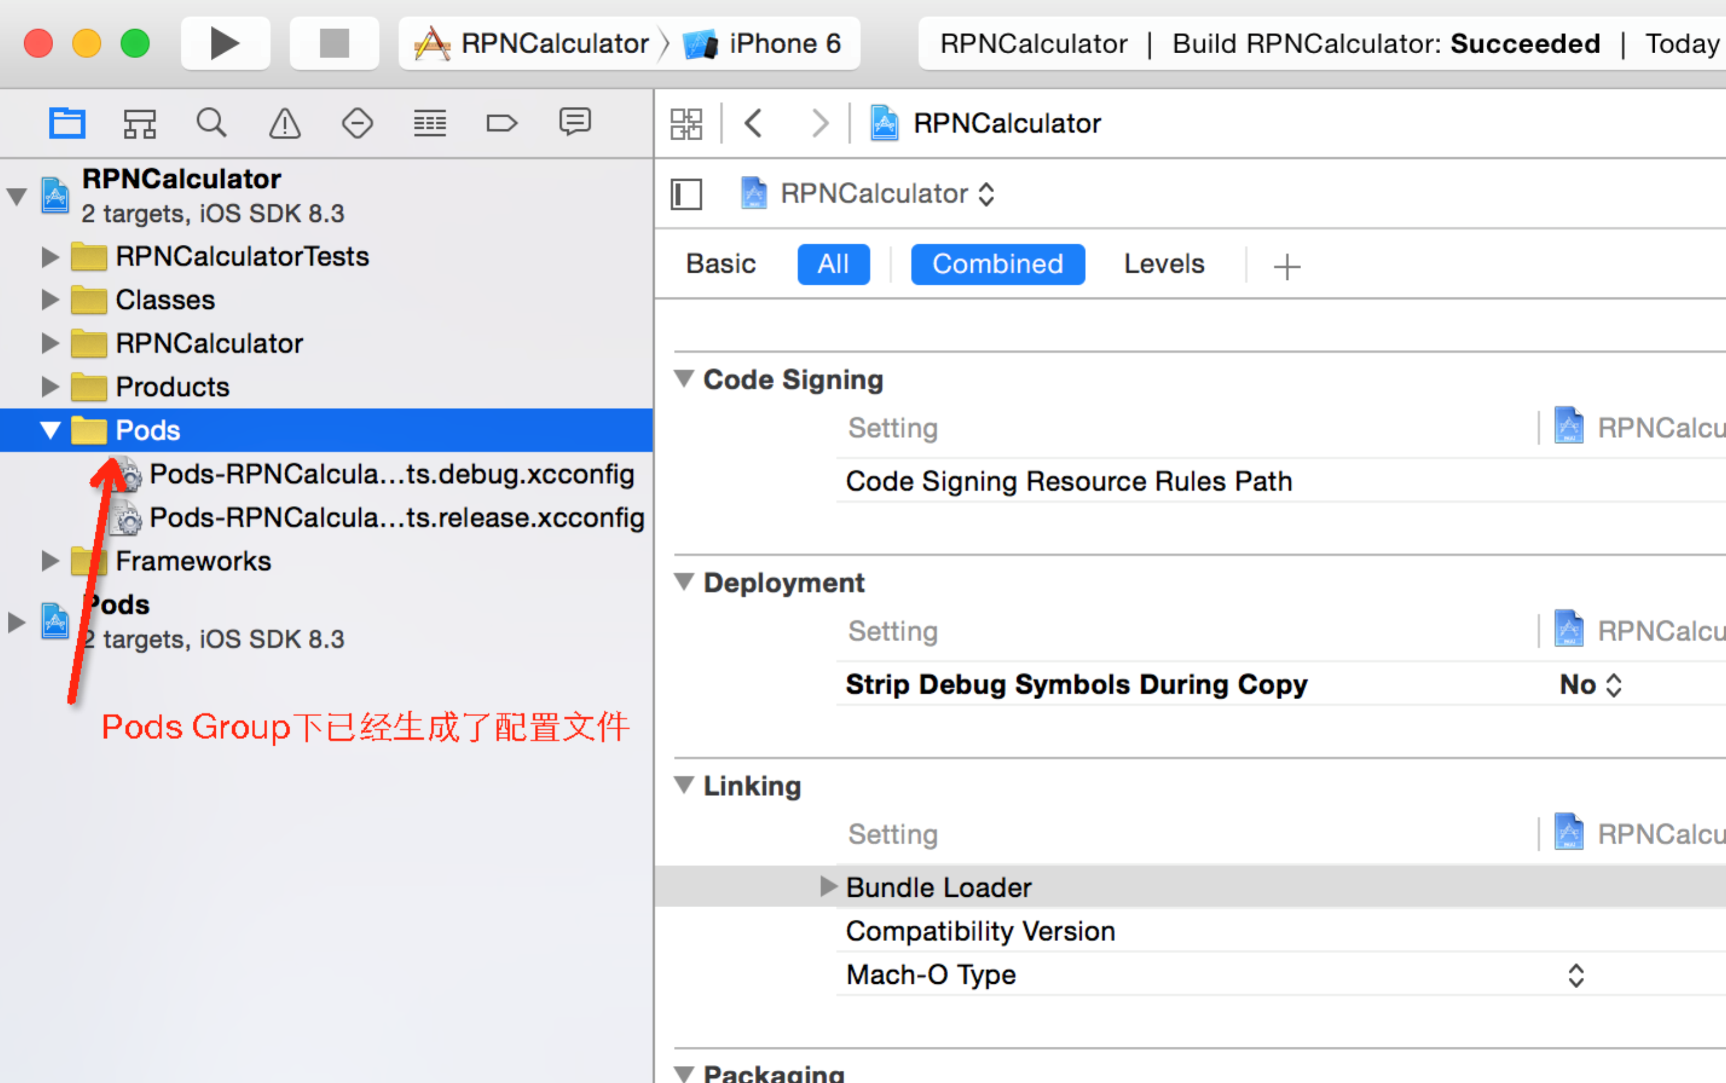Click the Stop button in toolbar

pos(334,44)
